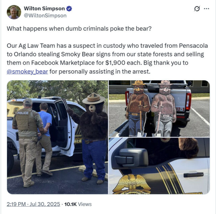
Task: View the 10.1K Views count
Action: click(78, 204)
